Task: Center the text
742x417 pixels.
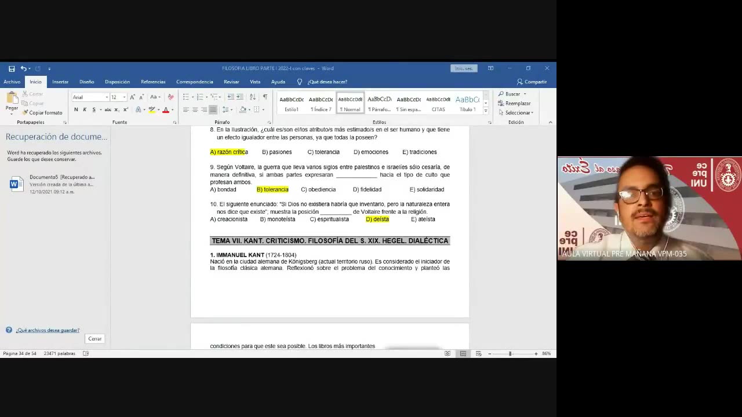Action: point(195,109)
